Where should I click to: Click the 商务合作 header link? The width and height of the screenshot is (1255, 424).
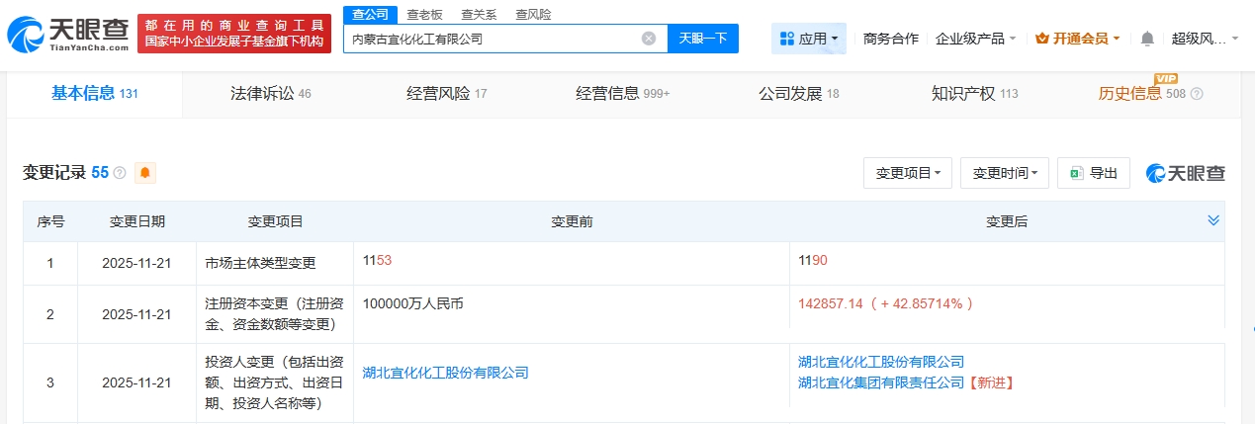(890, 39)
